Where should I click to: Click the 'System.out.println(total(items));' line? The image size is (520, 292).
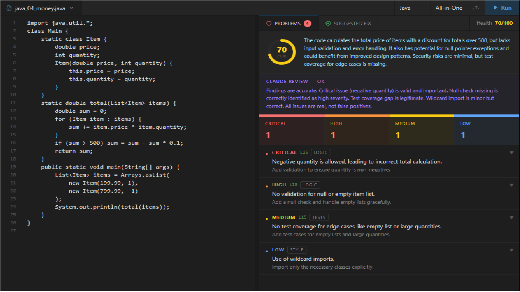112,207
